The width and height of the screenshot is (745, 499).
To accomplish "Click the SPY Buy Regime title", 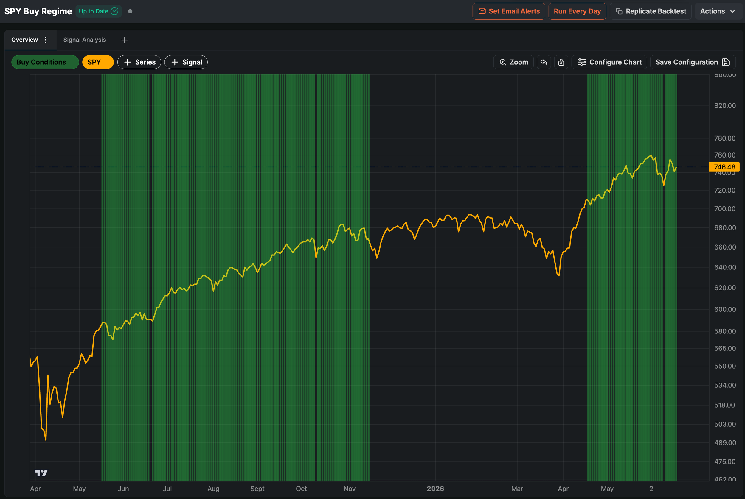I will point(38,11).
